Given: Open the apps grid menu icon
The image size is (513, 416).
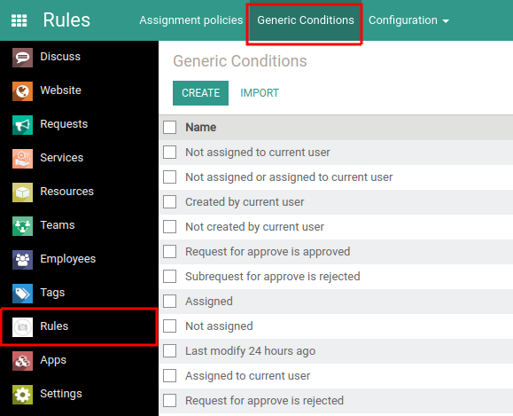Looking at the screenshot, I should pos(19,20).
